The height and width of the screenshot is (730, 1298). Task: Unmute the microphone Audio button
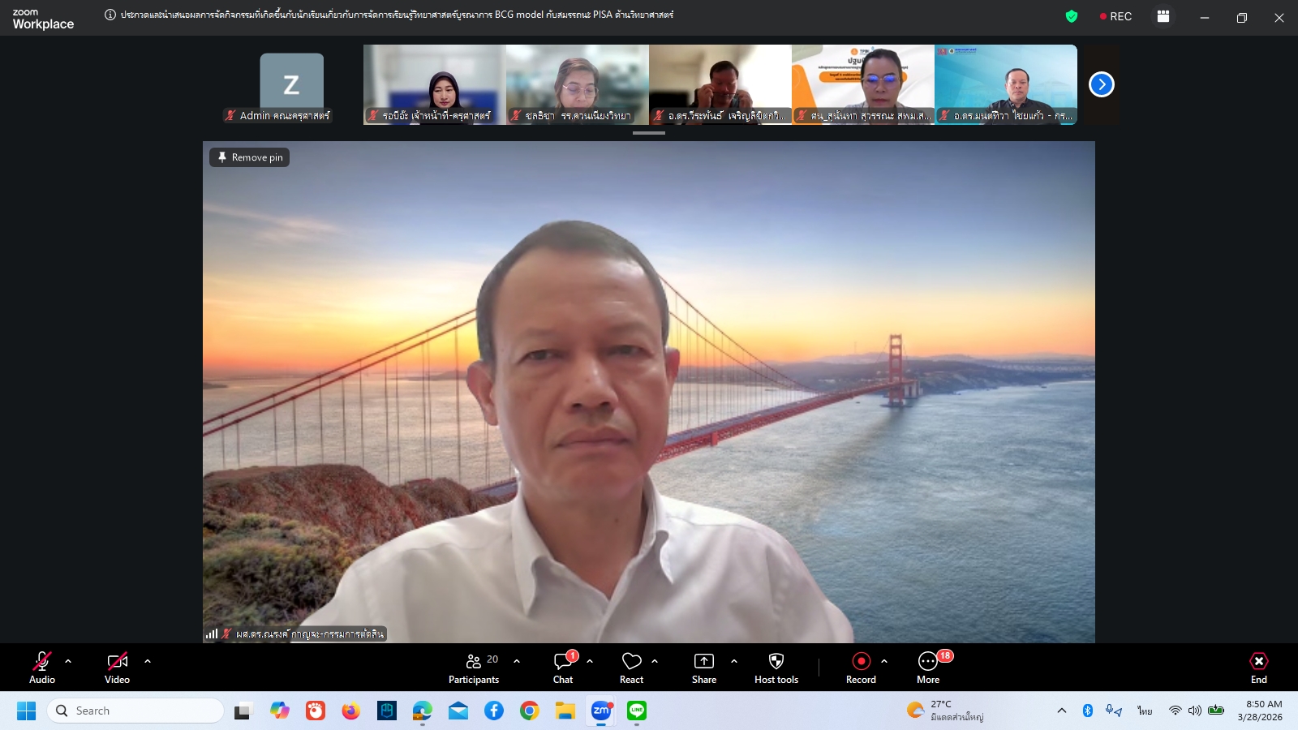[x=42, y=668]
